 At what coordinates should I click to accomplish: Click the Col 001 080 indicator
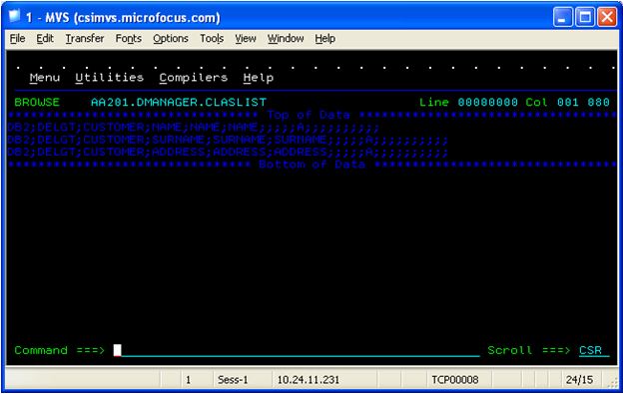[567, 102]
